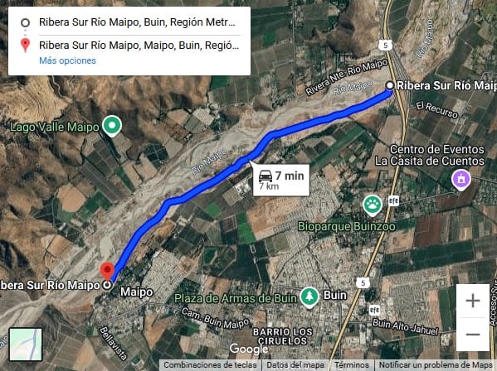The height and width of the screenshot is (371, 497).
Task: Zoom in with the plus button
Action: [x=473, y=301]
